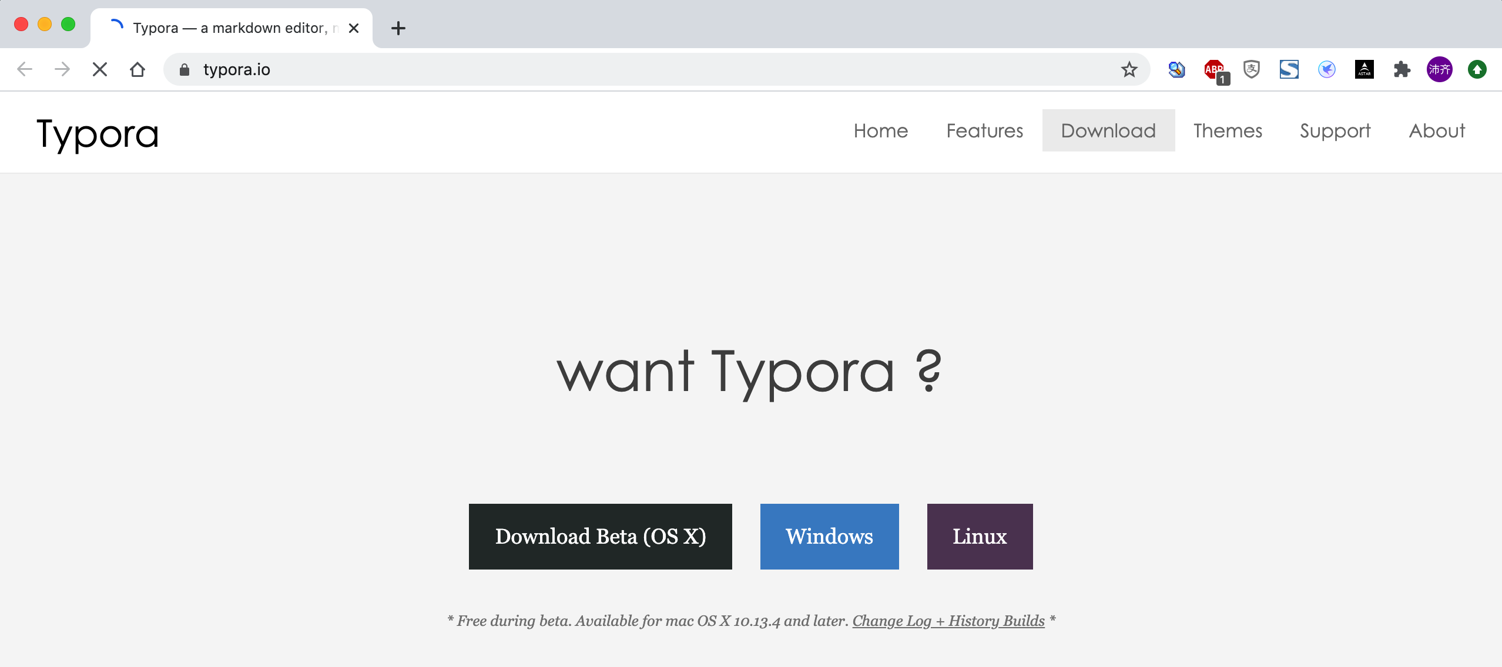Viewport: 1502px width, 667px height.
Task: Open the Support nav item
Action: coord(1335,130)
